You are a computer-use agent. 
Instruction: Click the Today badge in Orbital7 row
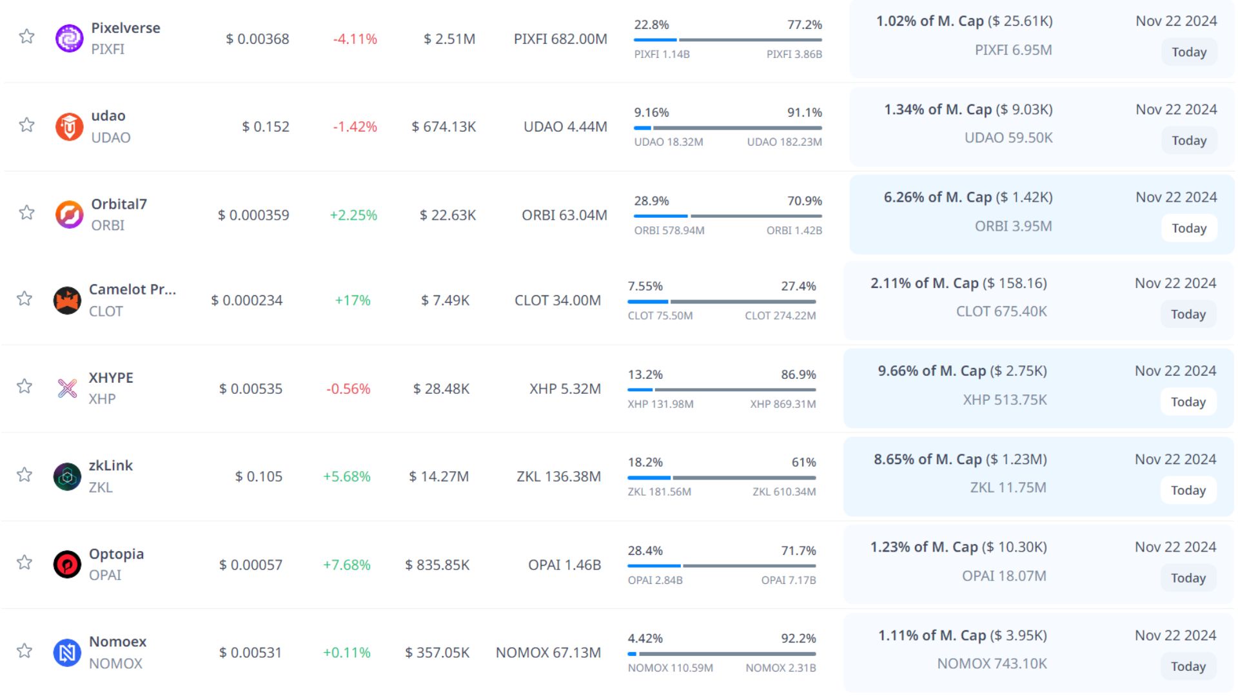click(1188, 228)
